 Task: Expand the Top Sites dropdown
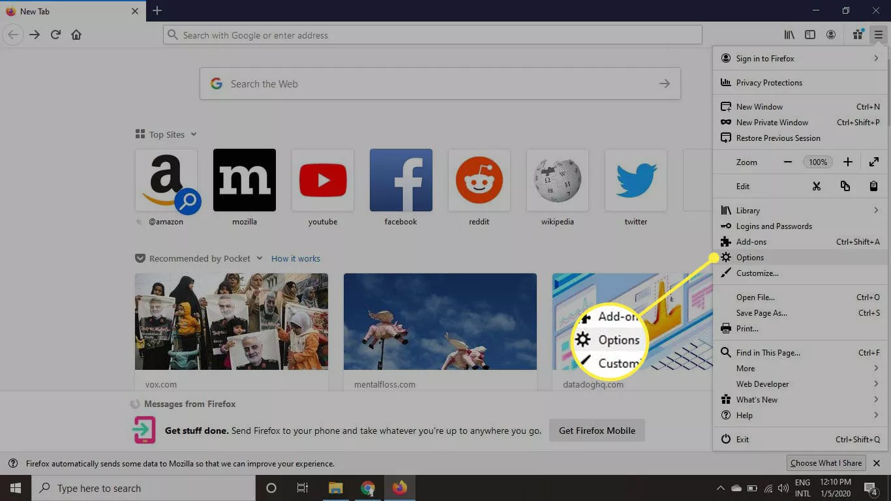click(x=194, y=134)
